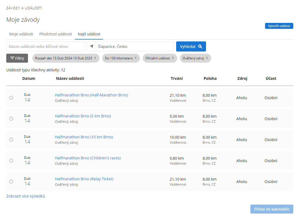The width and height of the screenshot is (299, 222).
Task: Open Halfmarathon Brno (Relay Ticket) link
Action: coord(84,179)
